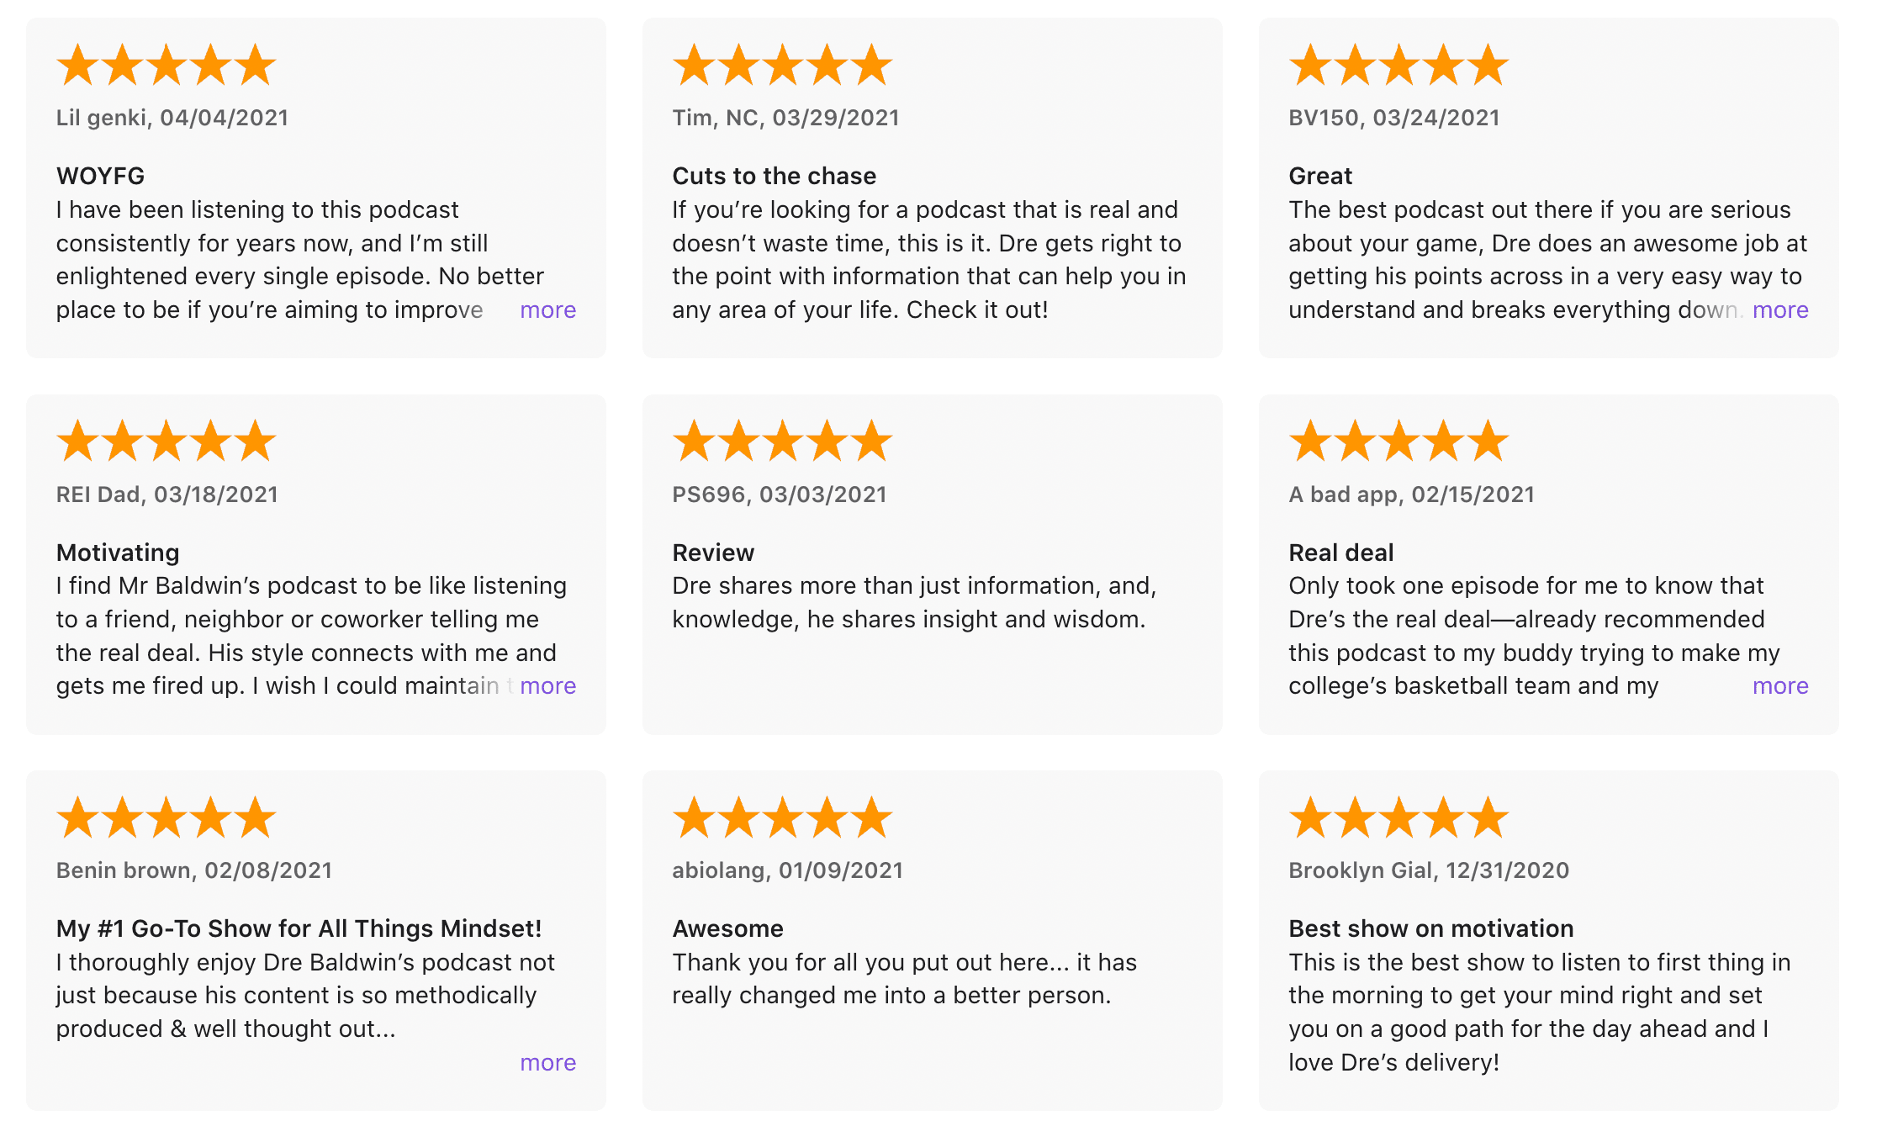Select the star rating above "A bad app"
Image resolution: width=1877 pixels, height=1137 pixels.
pos(1398,442)
